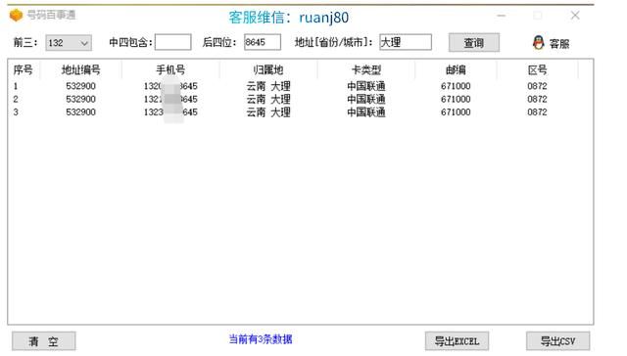Screen dimensions: 627x356
Task: Click postcode 671000 in row 3
Action: pos(456,112)
